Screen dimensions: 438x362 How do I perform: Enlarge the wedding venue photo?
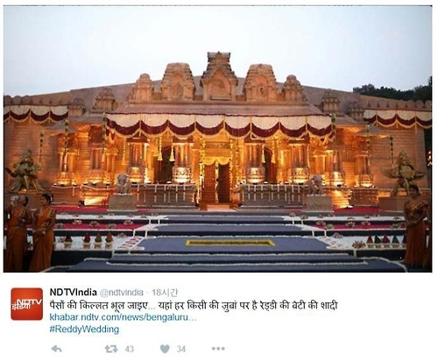[x=218, y=138]
